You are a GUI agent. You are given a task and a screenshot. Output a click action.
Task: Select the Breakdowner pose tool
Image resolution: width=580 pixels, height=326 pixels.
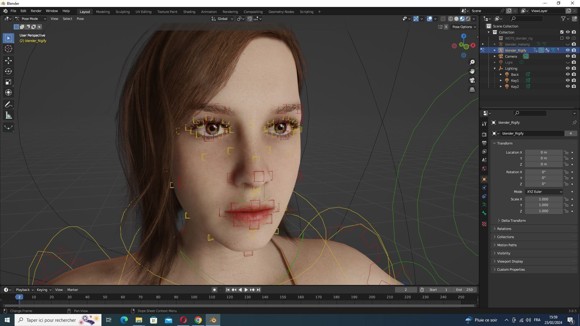[x=8, y=127]
